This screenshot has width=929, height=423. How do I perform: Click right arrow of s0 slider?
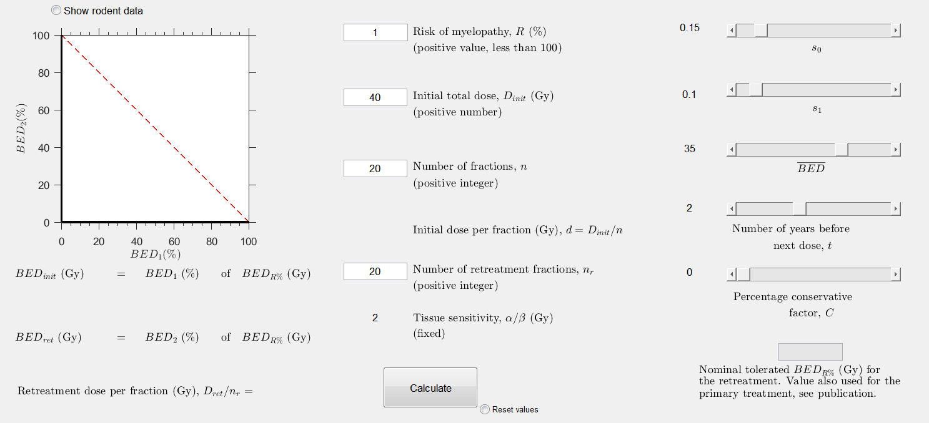895,31
